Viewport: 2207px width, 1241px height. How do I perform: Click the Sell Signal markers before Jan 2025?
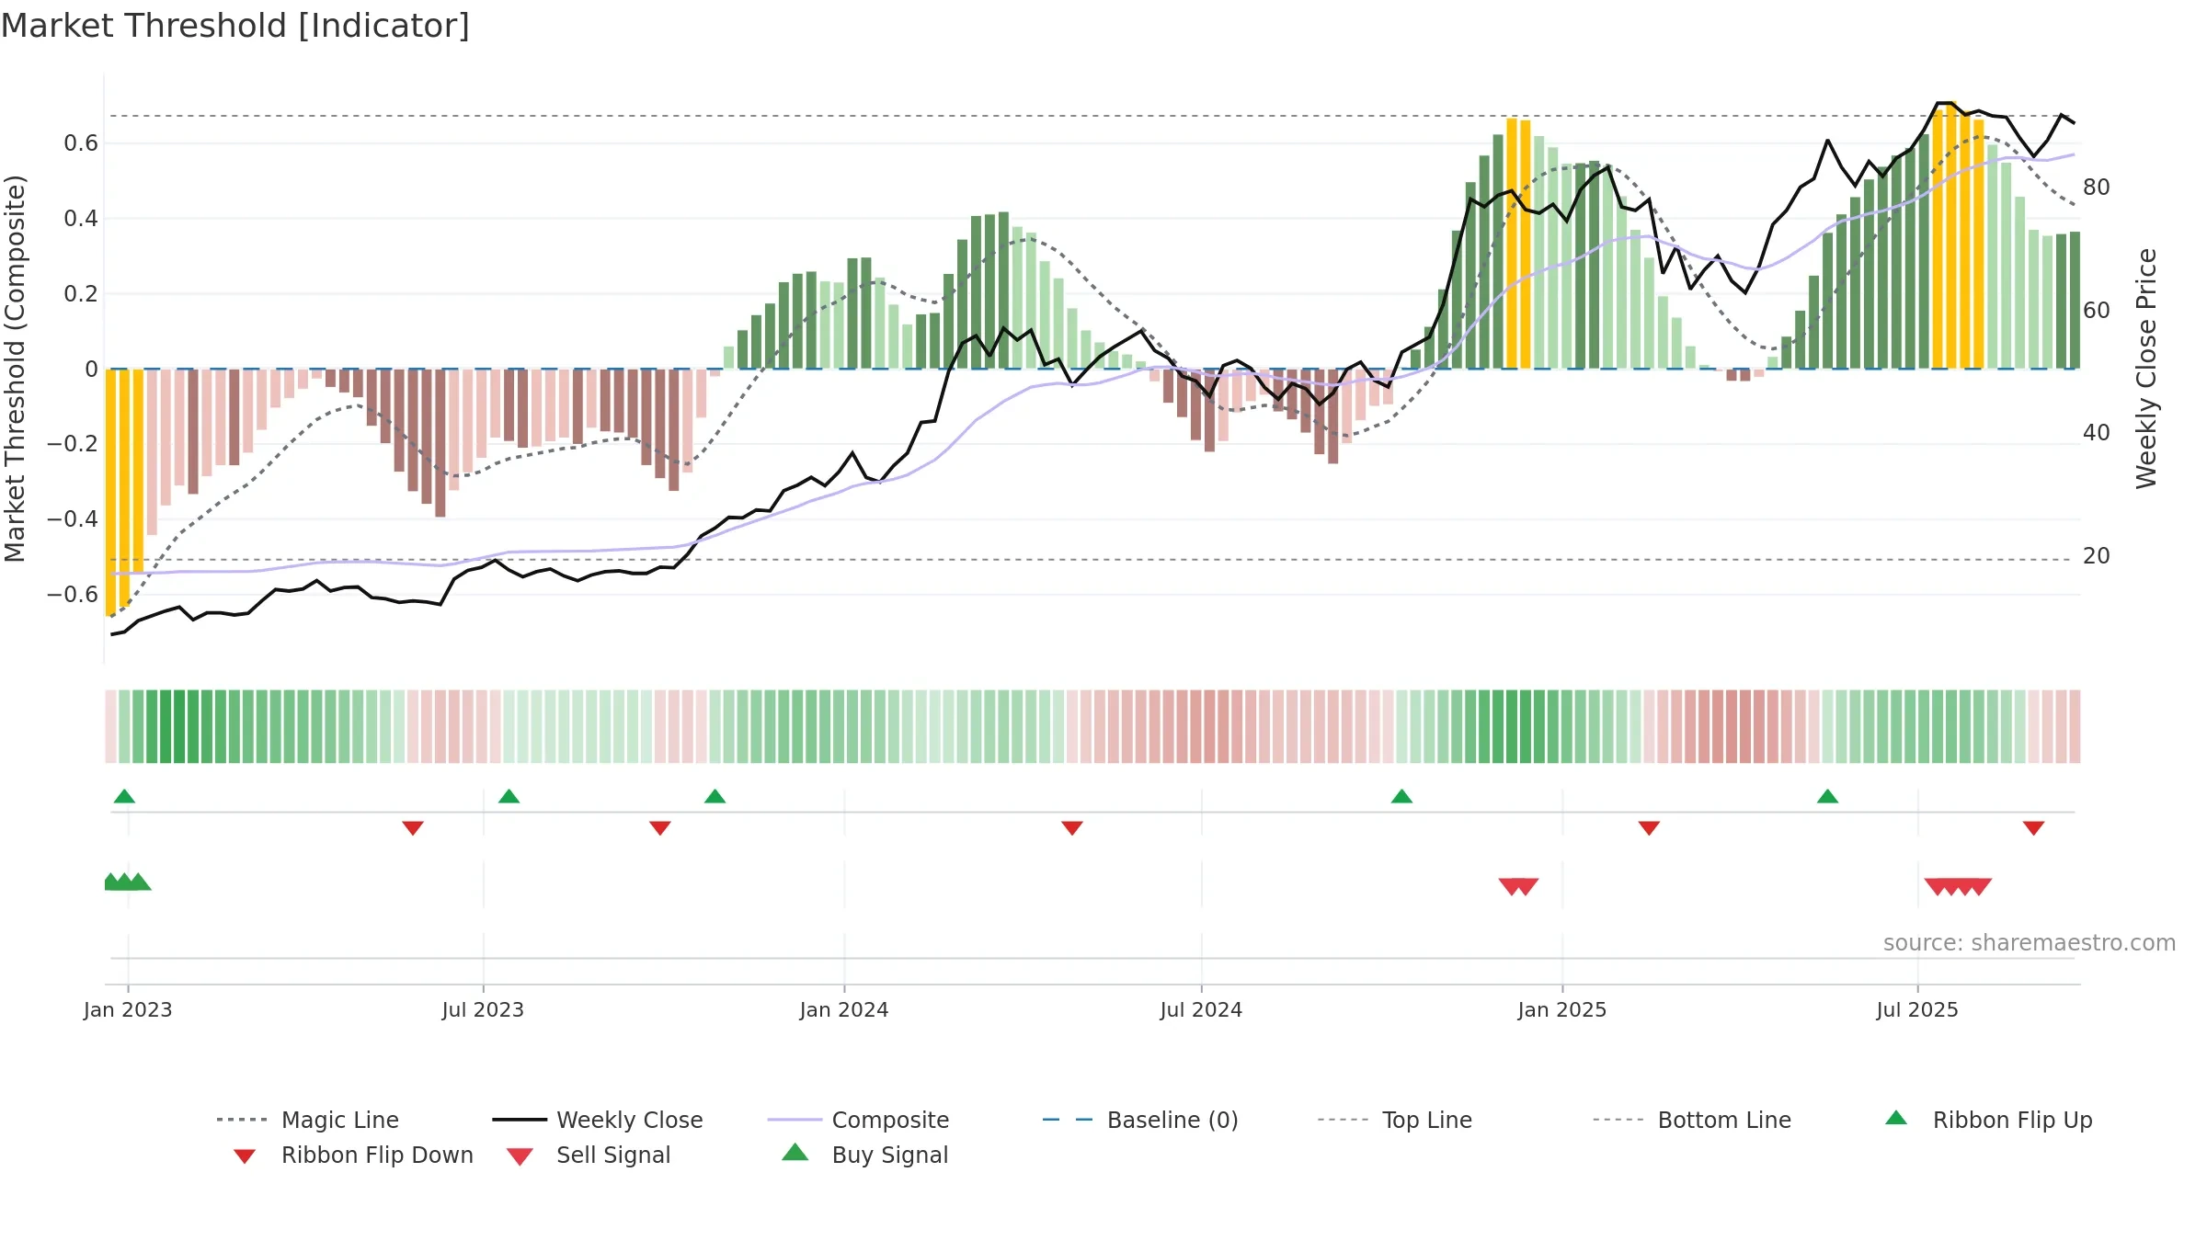1518,887
